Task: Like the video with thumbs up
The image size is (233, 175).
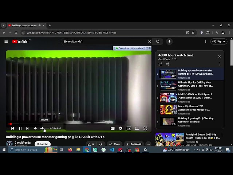Action: tap(91, 144)
